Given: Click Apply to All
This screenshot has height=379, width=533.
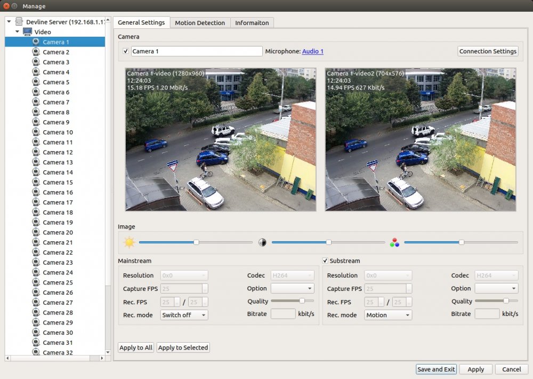Looking at the screenshot, I should point(136,348).
